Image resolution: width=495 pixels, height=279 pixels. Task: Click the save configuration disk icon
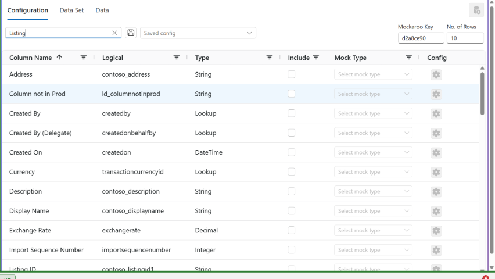pos(131,33)
